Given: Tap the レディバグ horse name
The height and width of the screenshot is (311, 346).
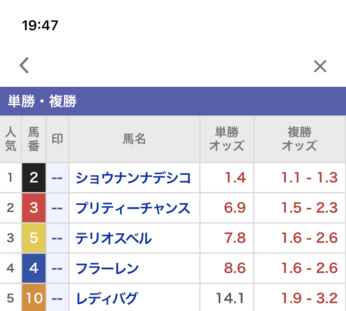Looking at the screenshot, I should click(x=106, y=298).
